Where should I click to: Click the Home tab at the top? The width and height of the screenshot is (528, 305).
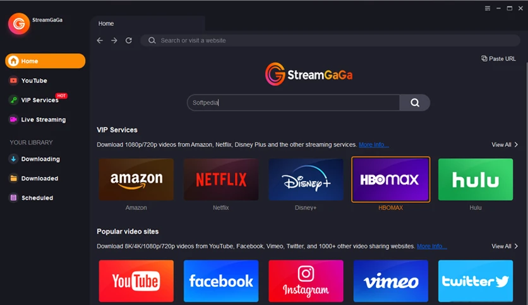coord(148,23)
